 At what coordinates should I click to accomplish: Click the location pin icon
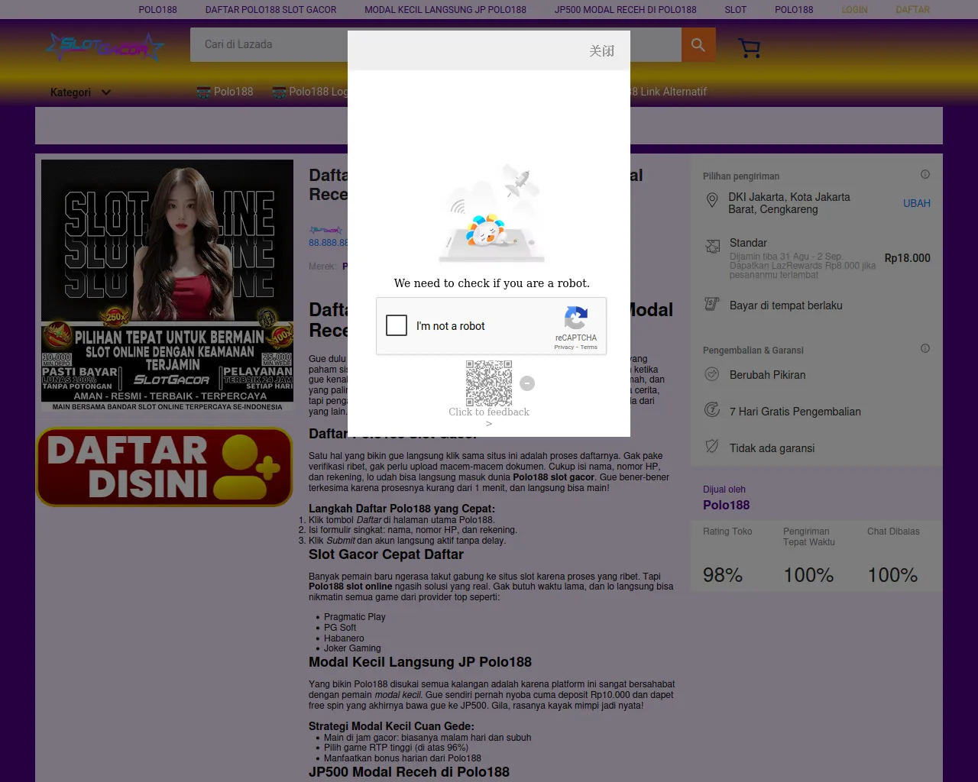tap(712, 200)
